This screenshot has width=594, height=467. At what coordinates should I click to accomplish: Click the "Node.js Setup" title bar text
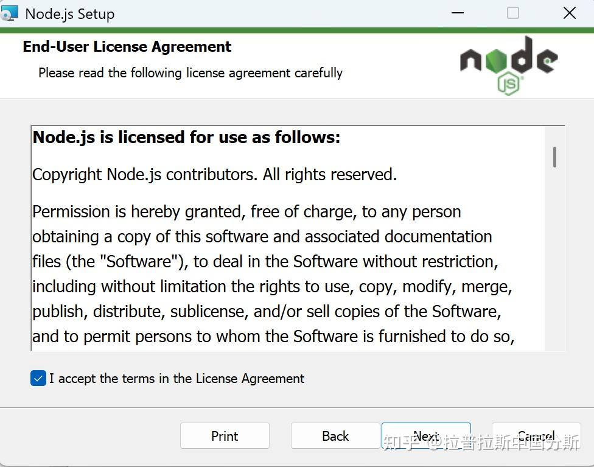click(x=70, y=14)
